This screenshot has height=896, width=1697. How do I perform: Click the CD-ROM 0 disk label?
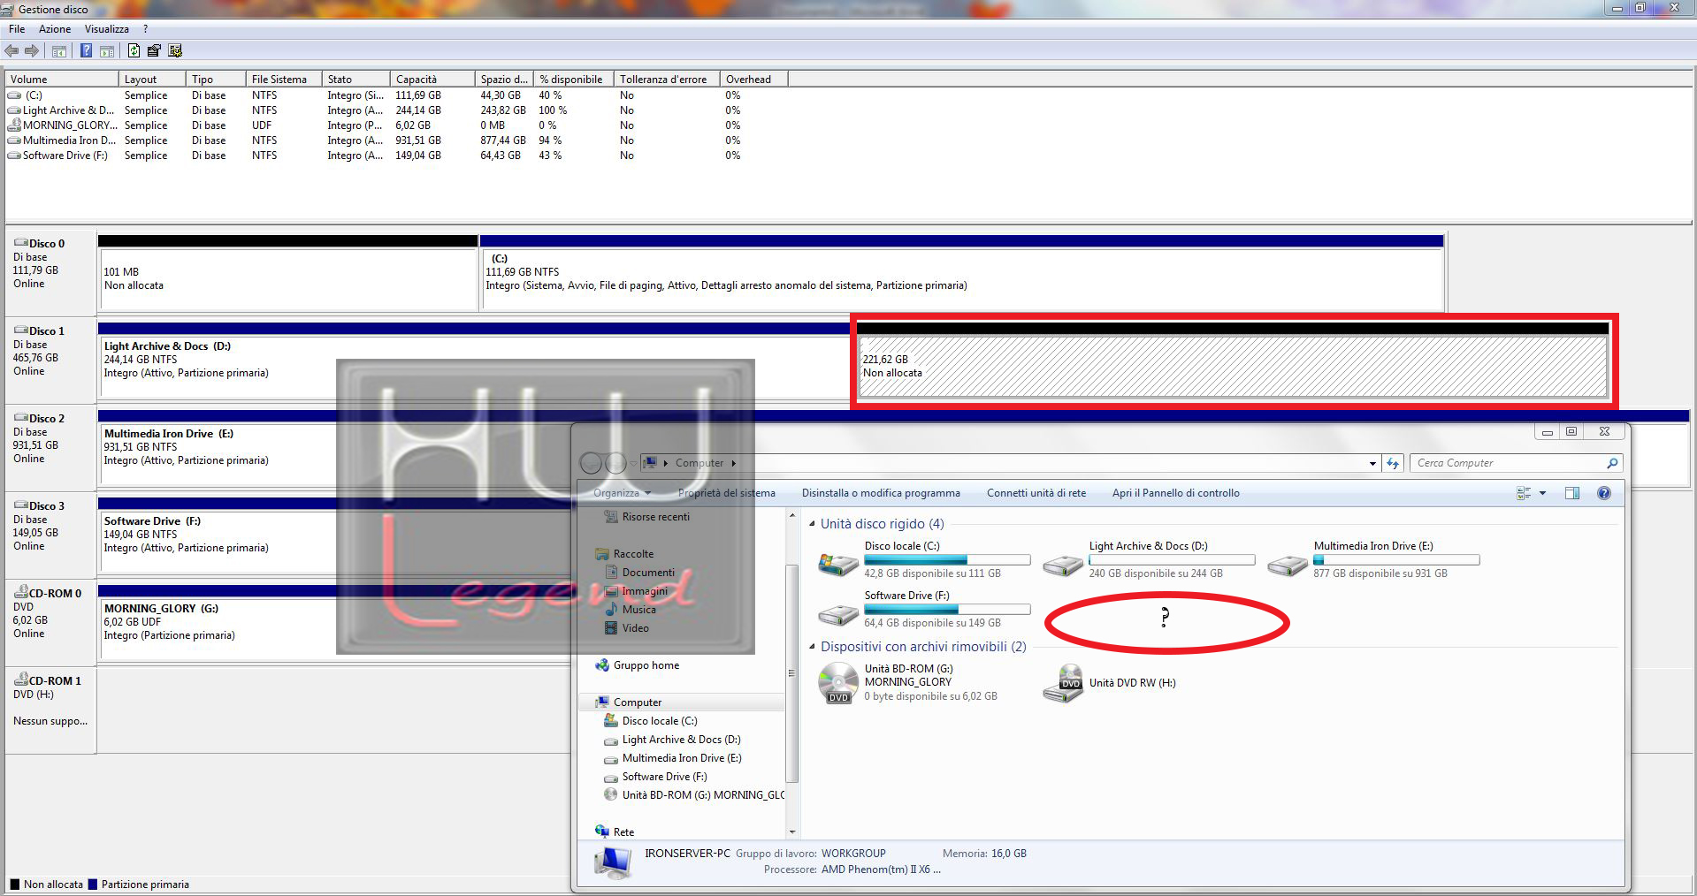55,594
